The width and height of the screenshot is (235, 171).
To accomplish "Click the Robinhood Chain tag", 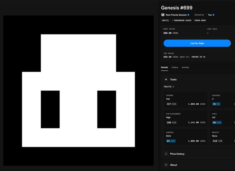I will 182,20.
